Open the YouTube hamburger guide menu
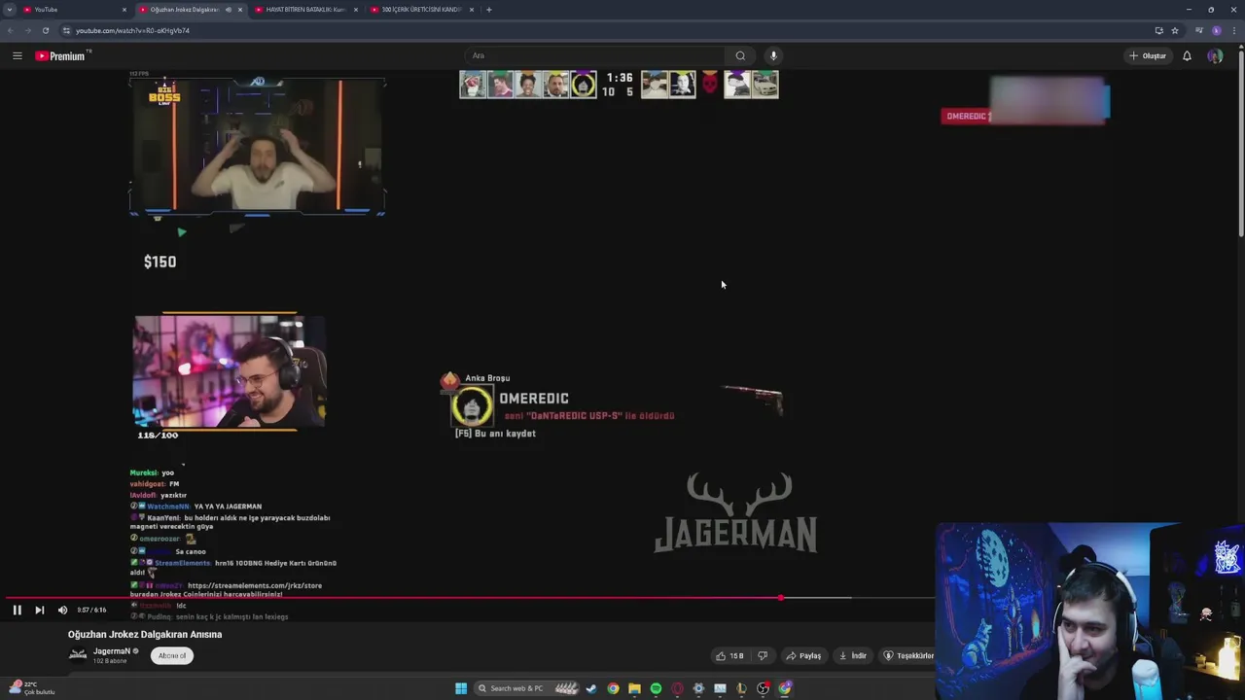 pos(17,55)
